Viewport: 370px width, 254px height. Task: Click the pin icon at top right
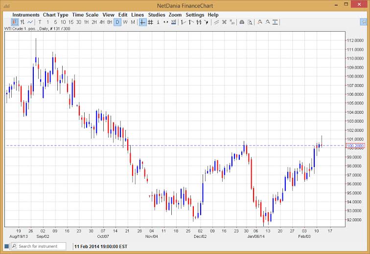[363, 22]
